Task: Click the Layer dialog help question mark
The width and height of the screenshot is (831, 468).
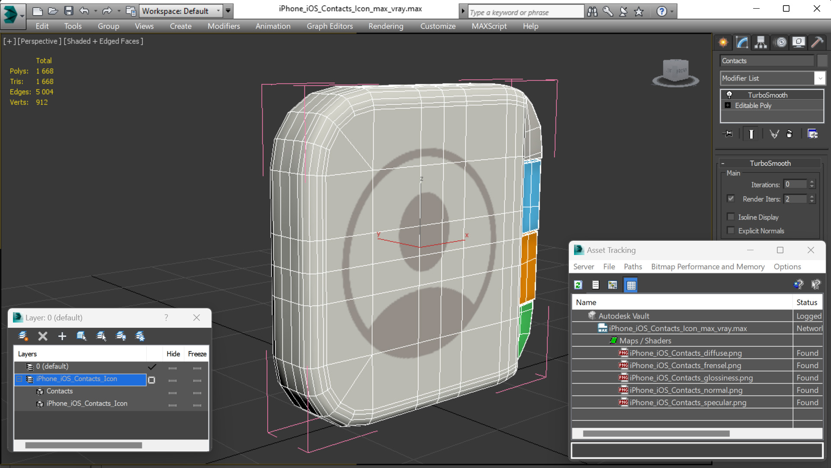Action: coord(166,317)
